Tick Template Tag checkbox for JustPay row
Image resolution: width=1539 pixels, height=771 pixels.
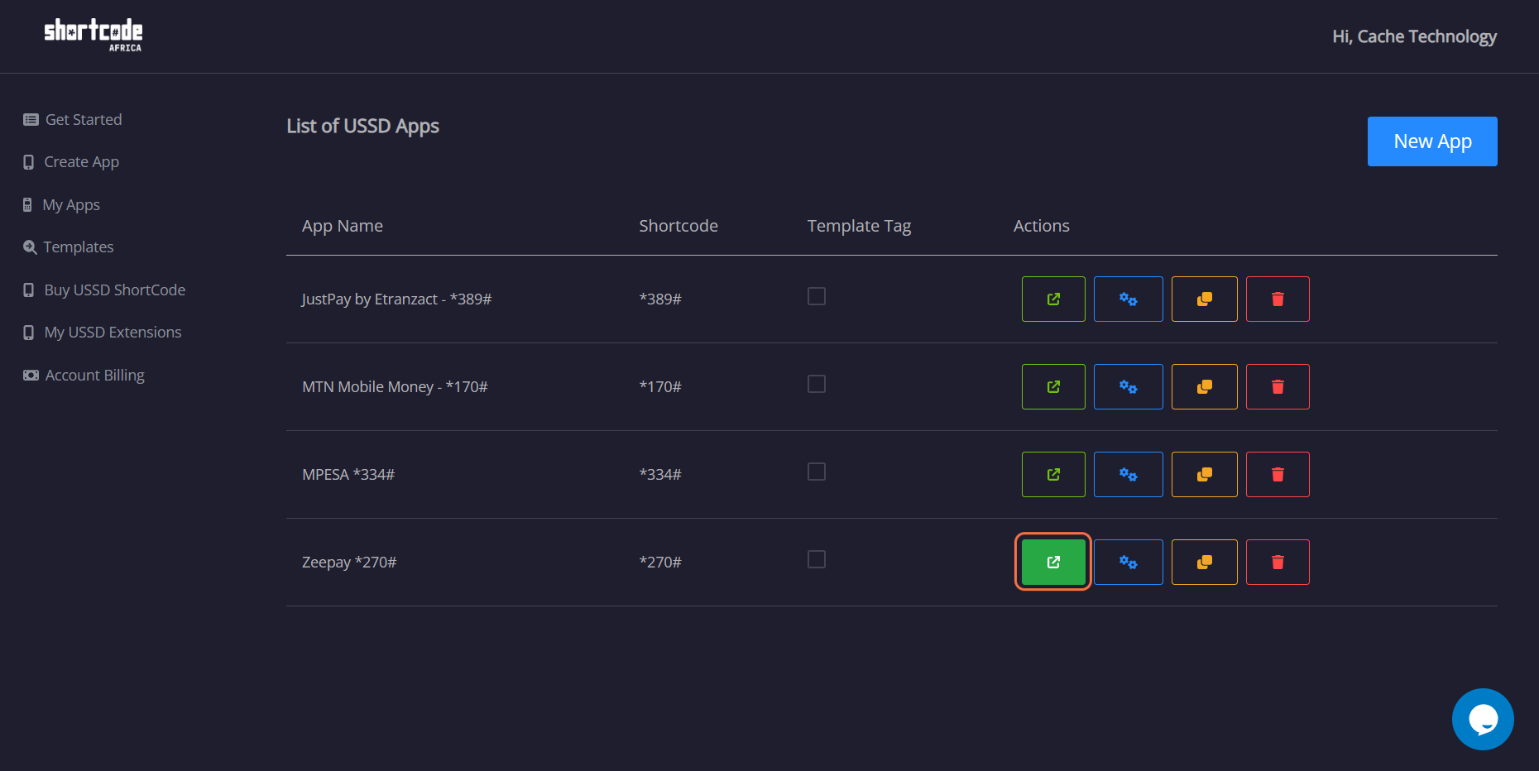[817, 296]
